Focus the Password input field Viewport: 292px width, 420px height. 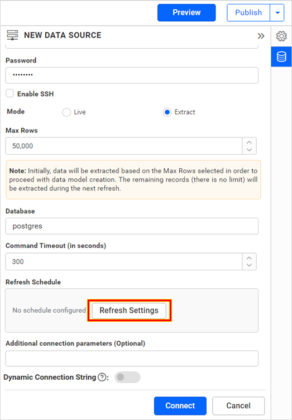132,75
